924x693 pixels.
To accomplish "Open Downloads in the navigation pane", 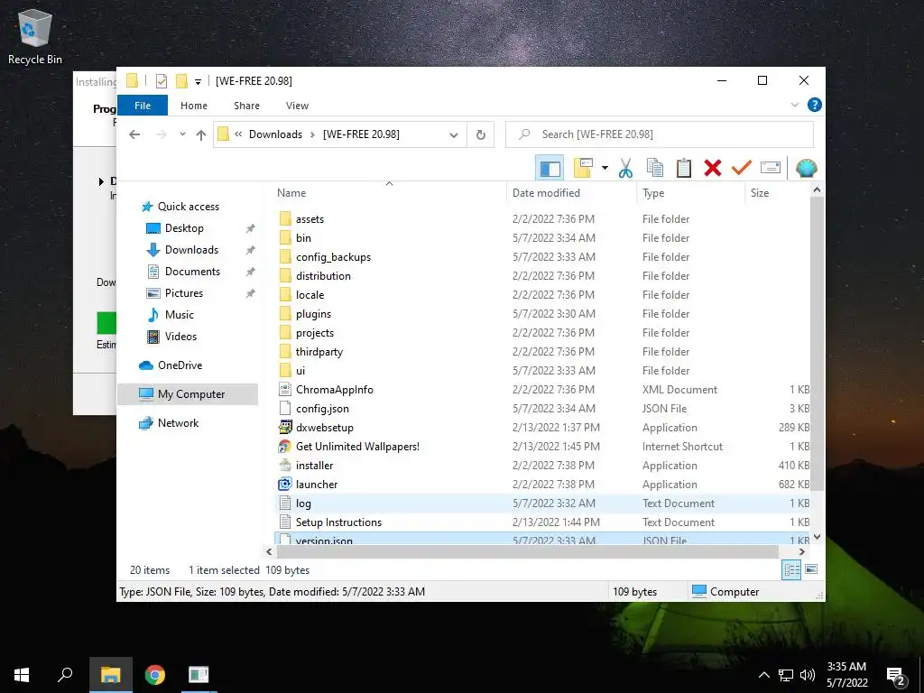I will click(191, 250).
